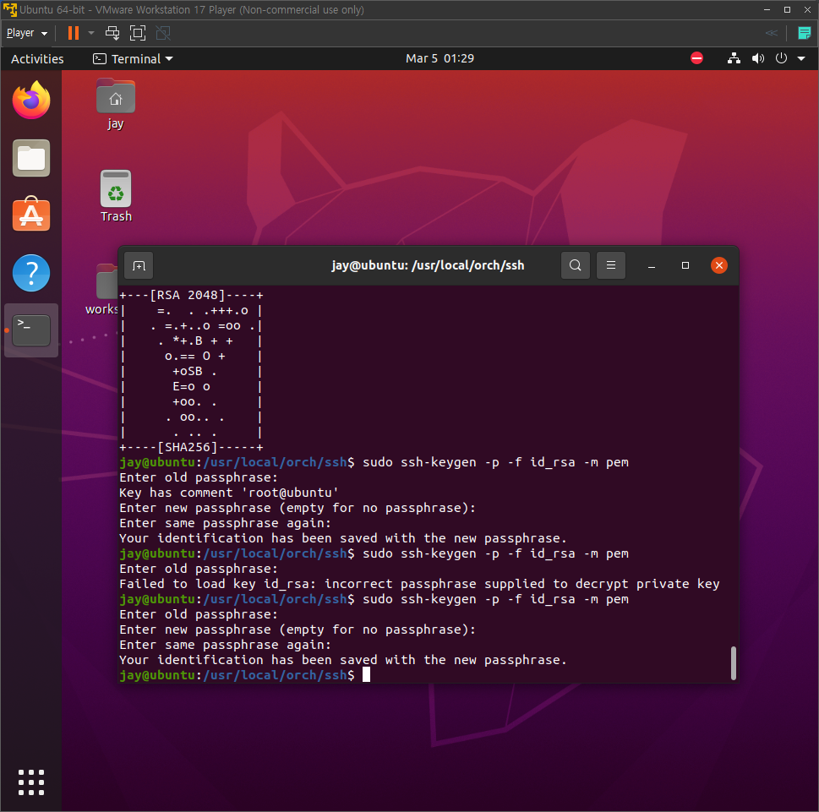Suspend the virtual machine with the pause icon

tap(72, 33)
